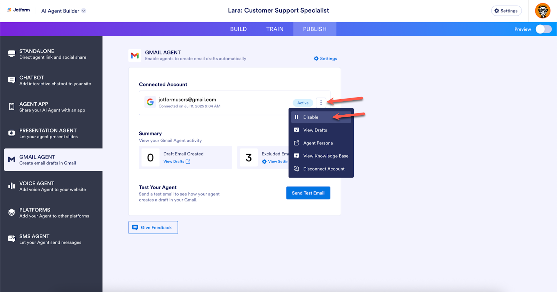557x292 pixels.
Task: Open the Platforms sidebar section
Action: click(52, 213)
